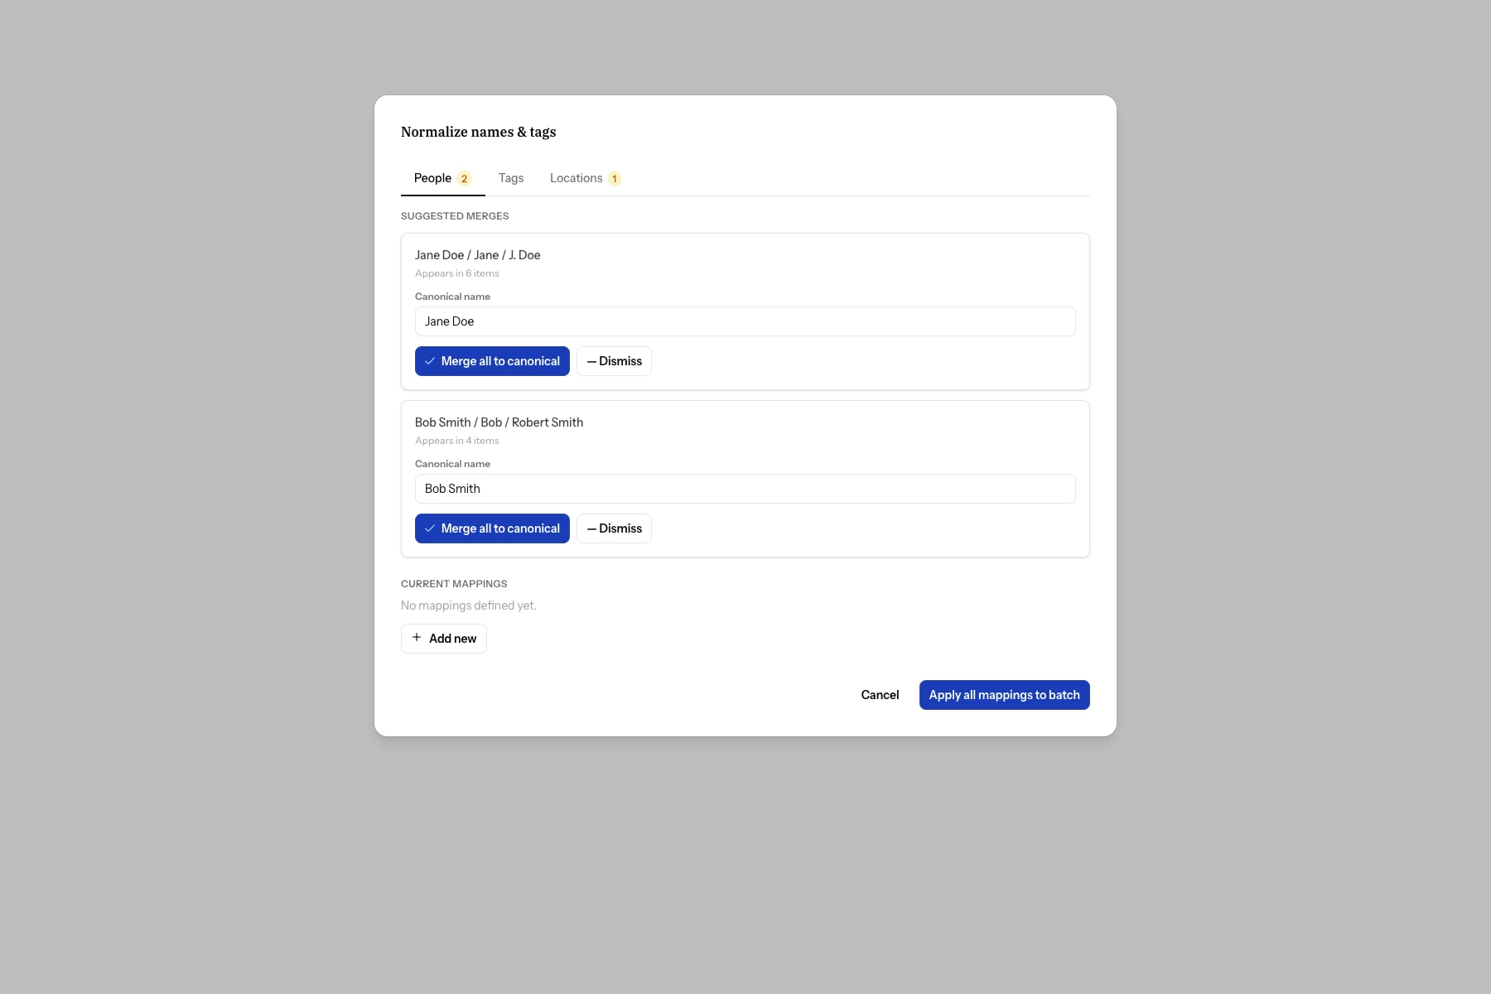1491x994 pixels.
Task: Apply all mappings to batch
Action: point(1004,695)
